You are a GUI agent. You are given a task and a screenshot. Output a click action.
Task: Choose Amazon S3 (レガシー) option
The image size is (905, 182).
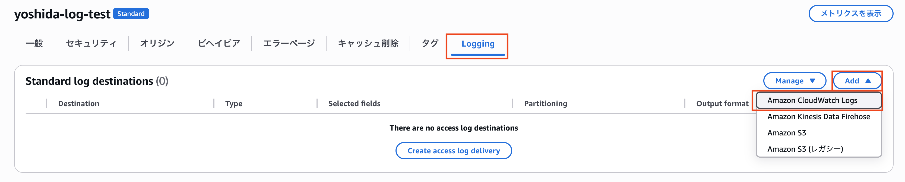(805, 149)
